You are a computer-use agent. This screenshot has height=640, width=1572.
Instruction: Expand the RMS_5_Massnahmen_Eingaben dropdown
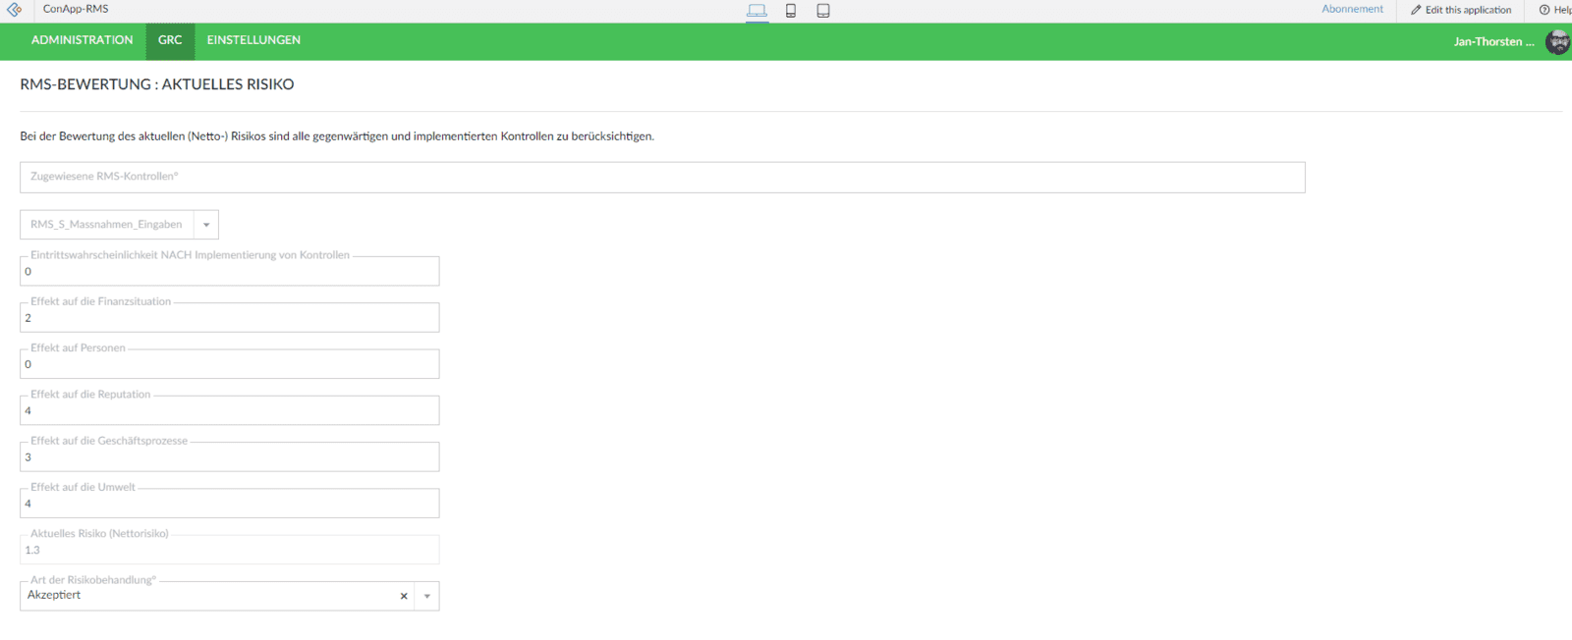206,225
